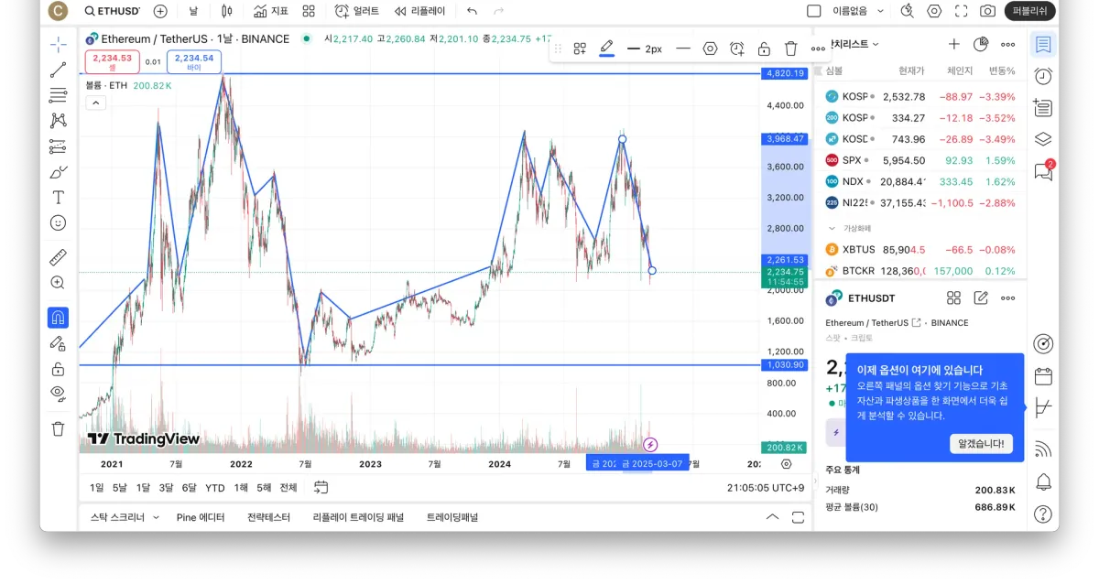This screenshot has width=1099, height=584.
Task: Open the 지표 indicators menu
Action: [x=271, y=11]
